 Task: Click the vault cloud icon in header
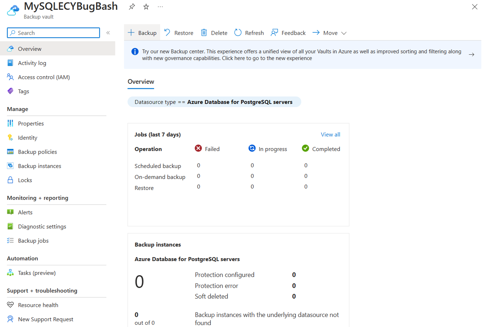point(13,10)
